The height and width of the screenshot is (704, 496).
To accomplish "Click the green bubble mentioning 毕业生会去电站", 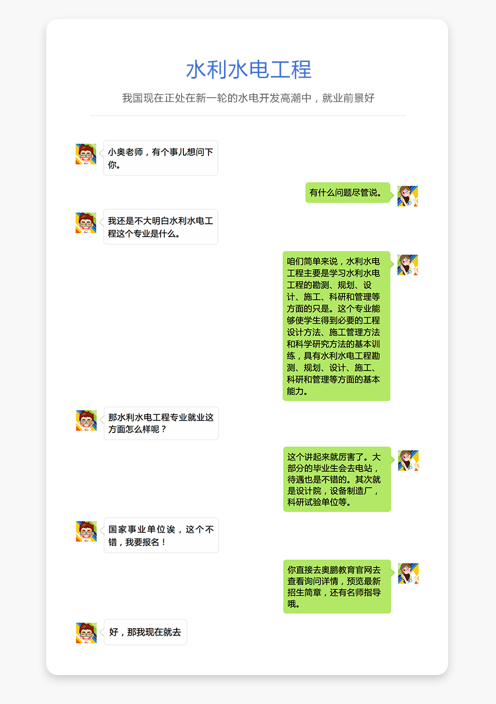I will [x=337, y=479].
